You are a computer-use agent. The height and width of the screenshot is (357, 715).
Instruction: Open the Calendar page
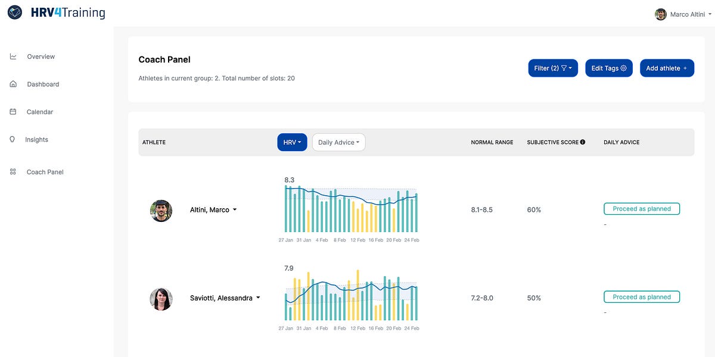tap(40, 112)
